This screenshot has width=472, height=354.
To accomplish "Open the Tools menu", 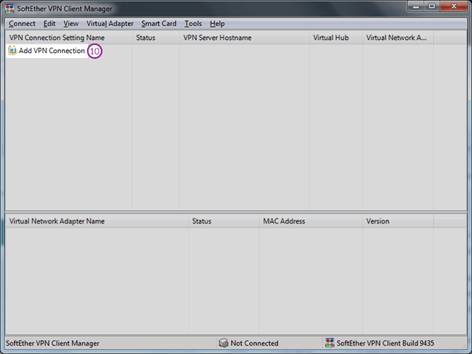I will click(x=193, y=24).
